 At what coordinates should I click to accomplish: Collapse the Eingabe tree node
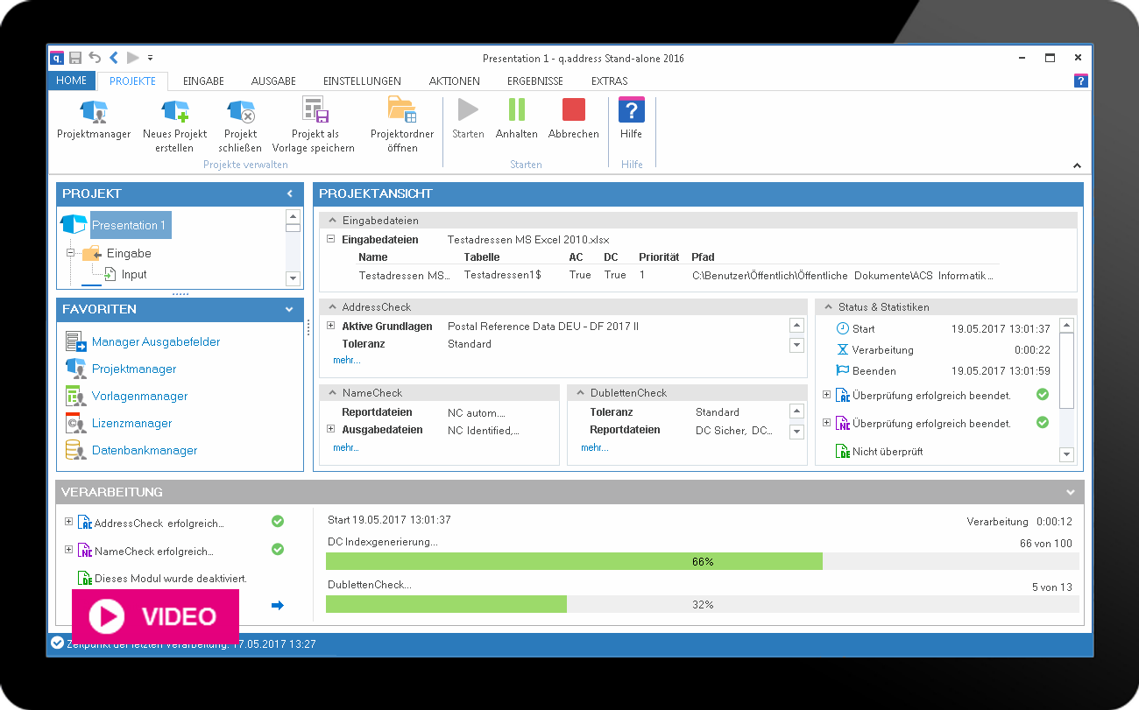click(x=70, y=253)
